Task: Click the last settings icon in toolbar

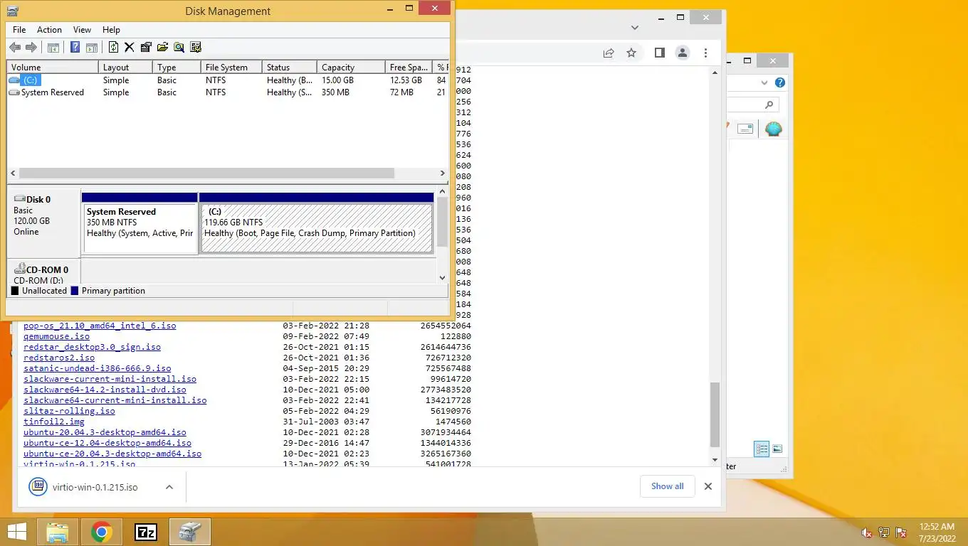Action: [196, 48]
